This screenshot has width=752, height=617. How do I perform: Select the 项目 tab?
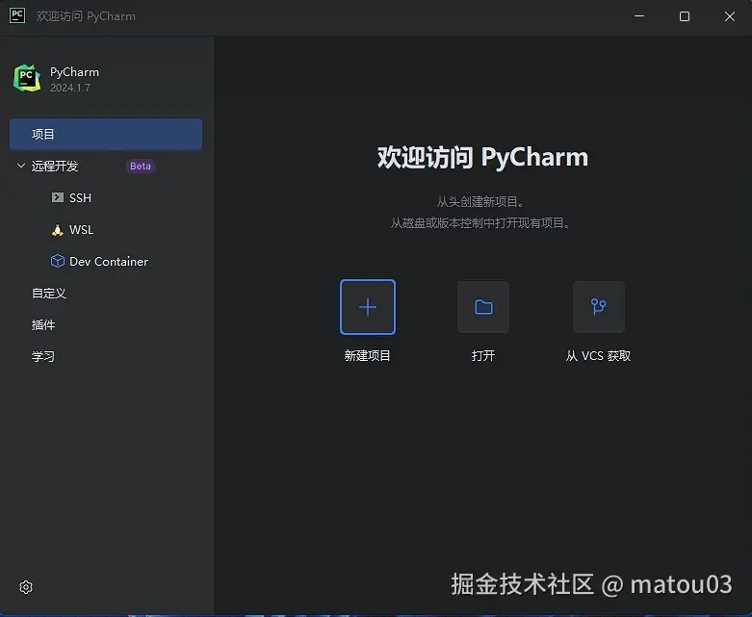(x=106, y=134)
